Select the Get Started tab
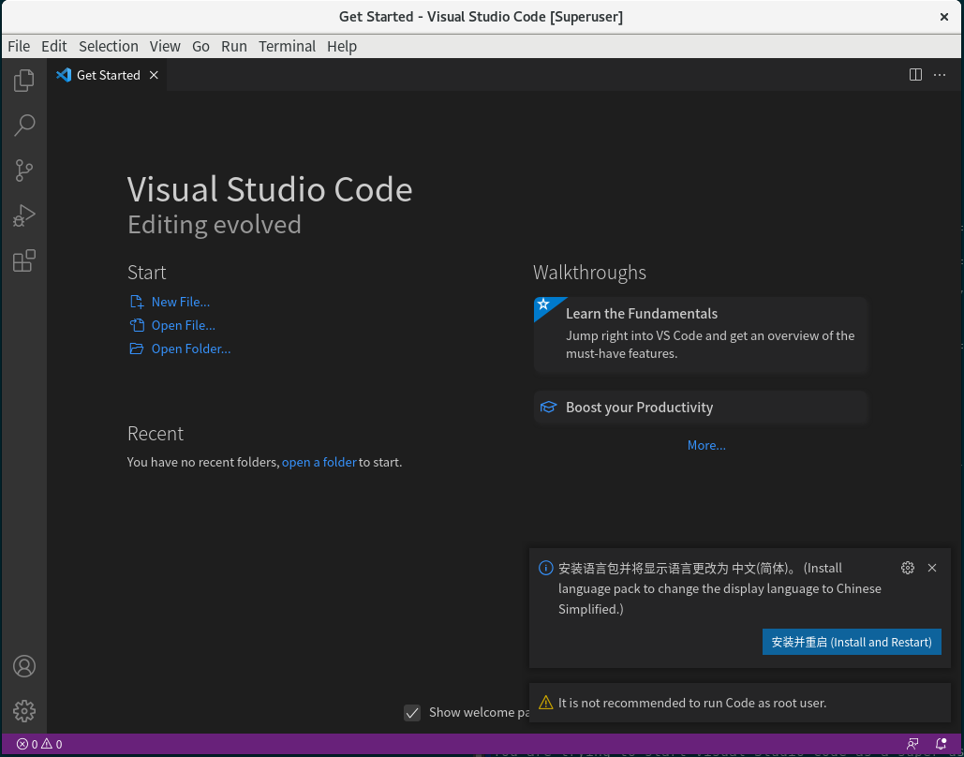This screenshot has height=757, width=964. [108, 75]
